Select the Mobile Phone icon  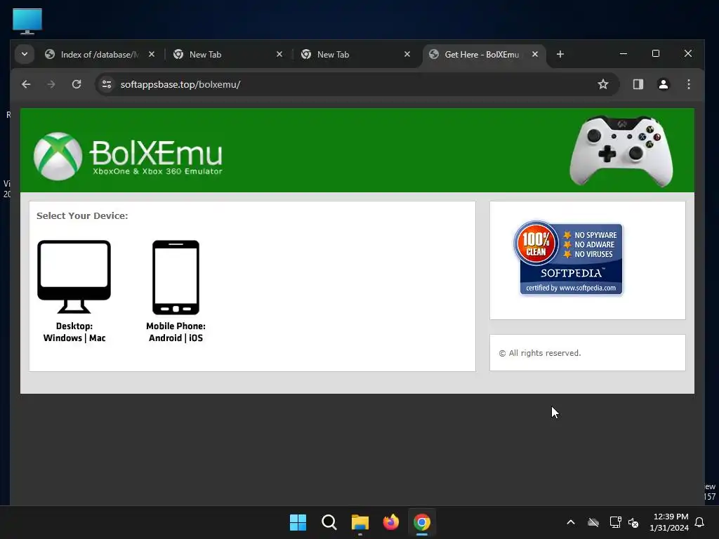(176, 277)
